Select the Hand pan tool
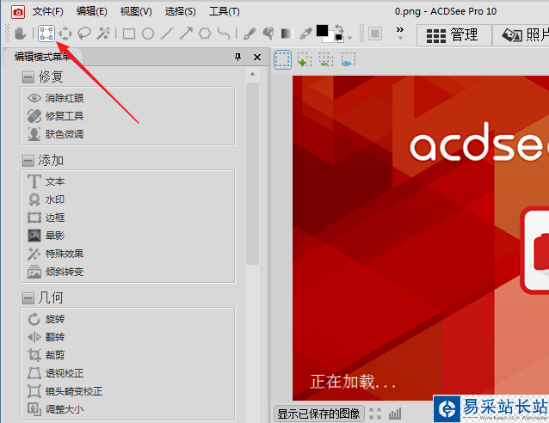This screenshot has height=423, width=549. pos(20,34)
